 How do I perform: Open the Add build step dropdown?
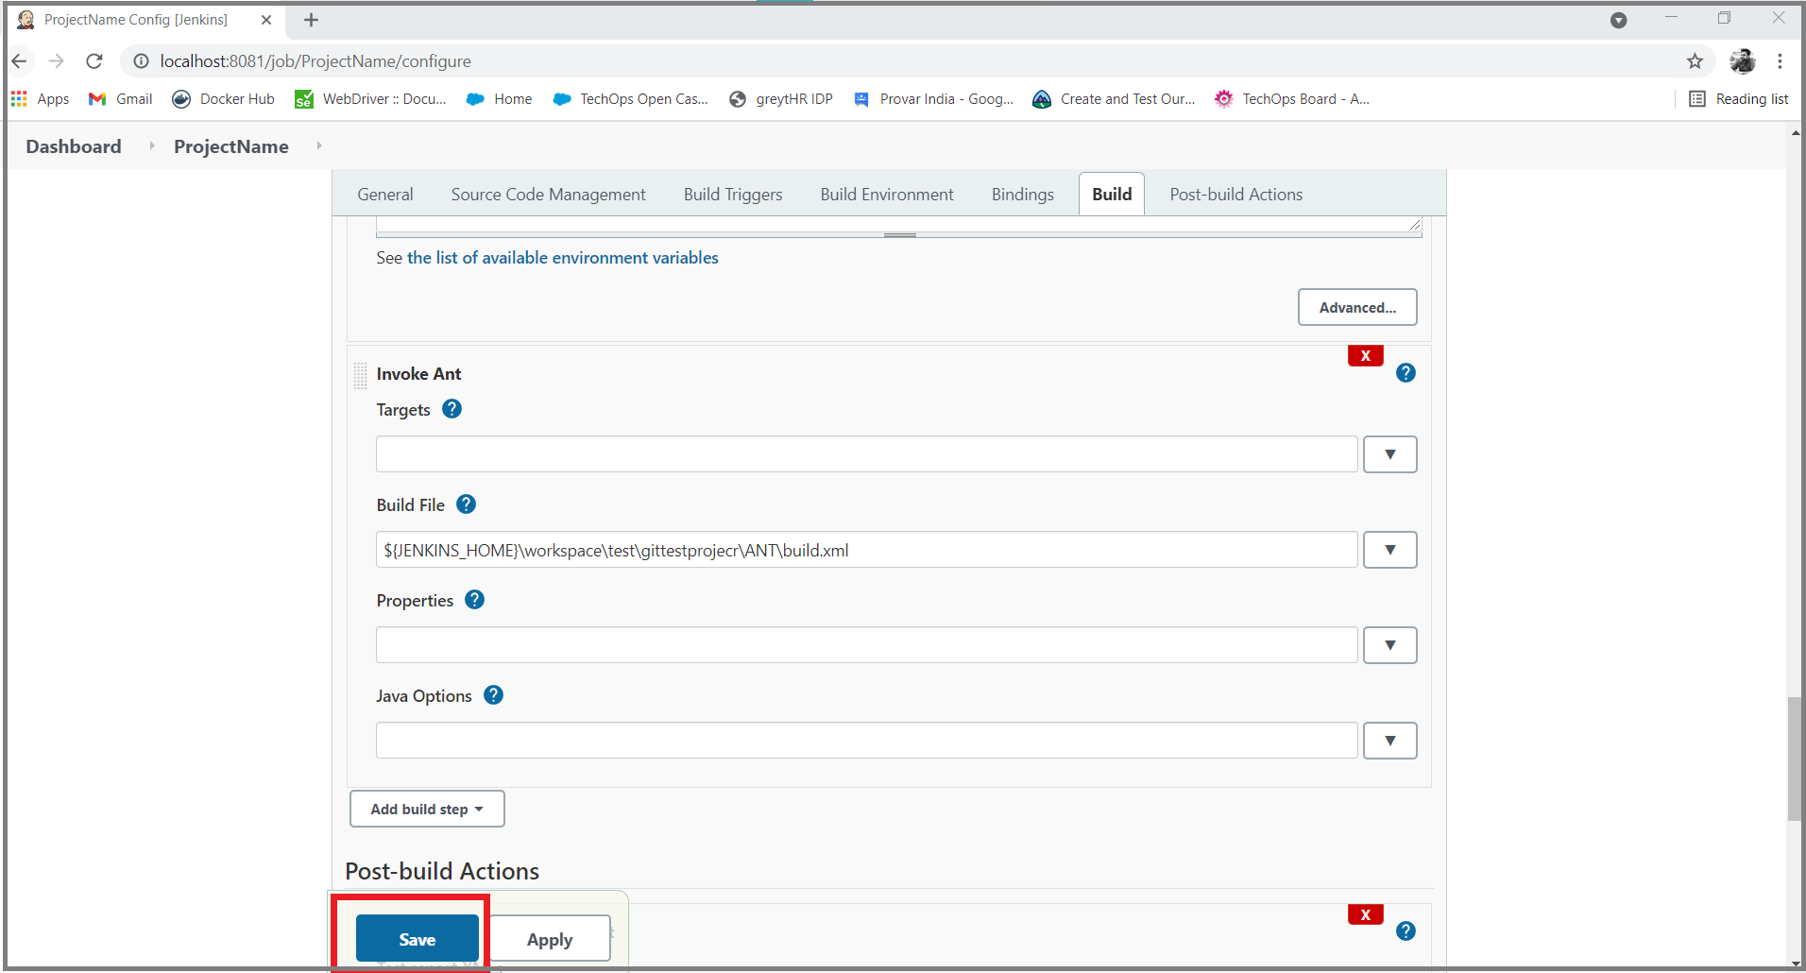(427, 809)
